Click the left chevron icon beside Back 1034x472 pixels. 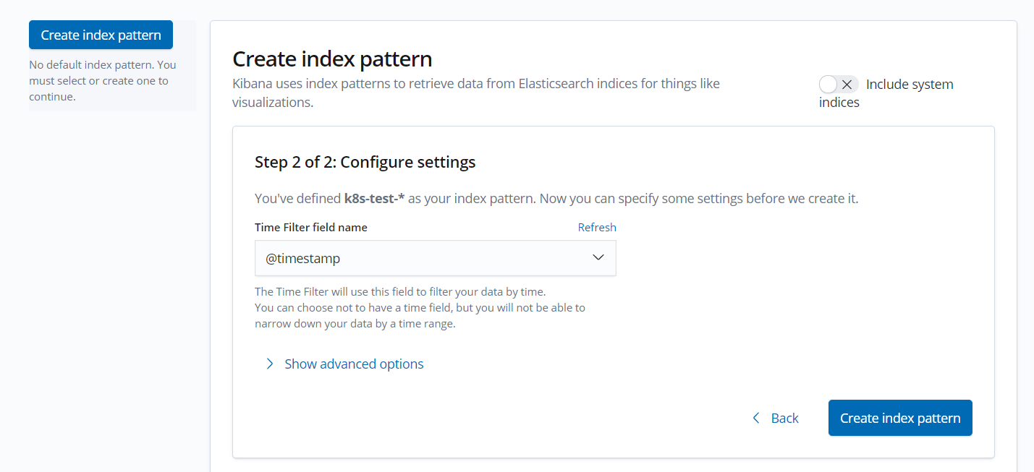(756, 418)
